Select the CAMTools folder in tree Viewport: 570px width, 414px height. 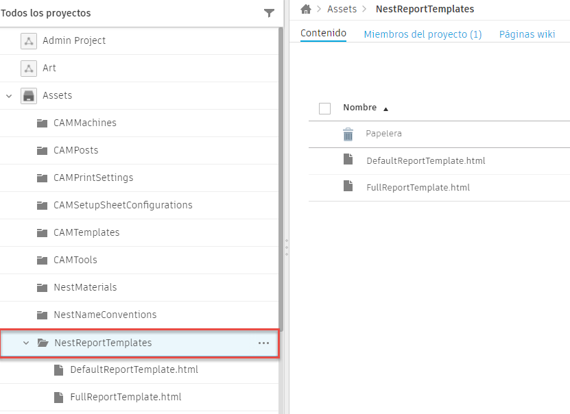tap(75, 260)
